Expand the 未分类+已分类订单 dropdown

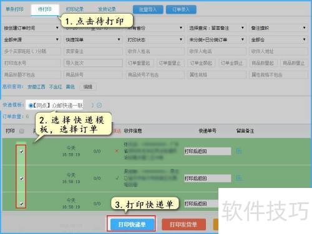(217, 39)
